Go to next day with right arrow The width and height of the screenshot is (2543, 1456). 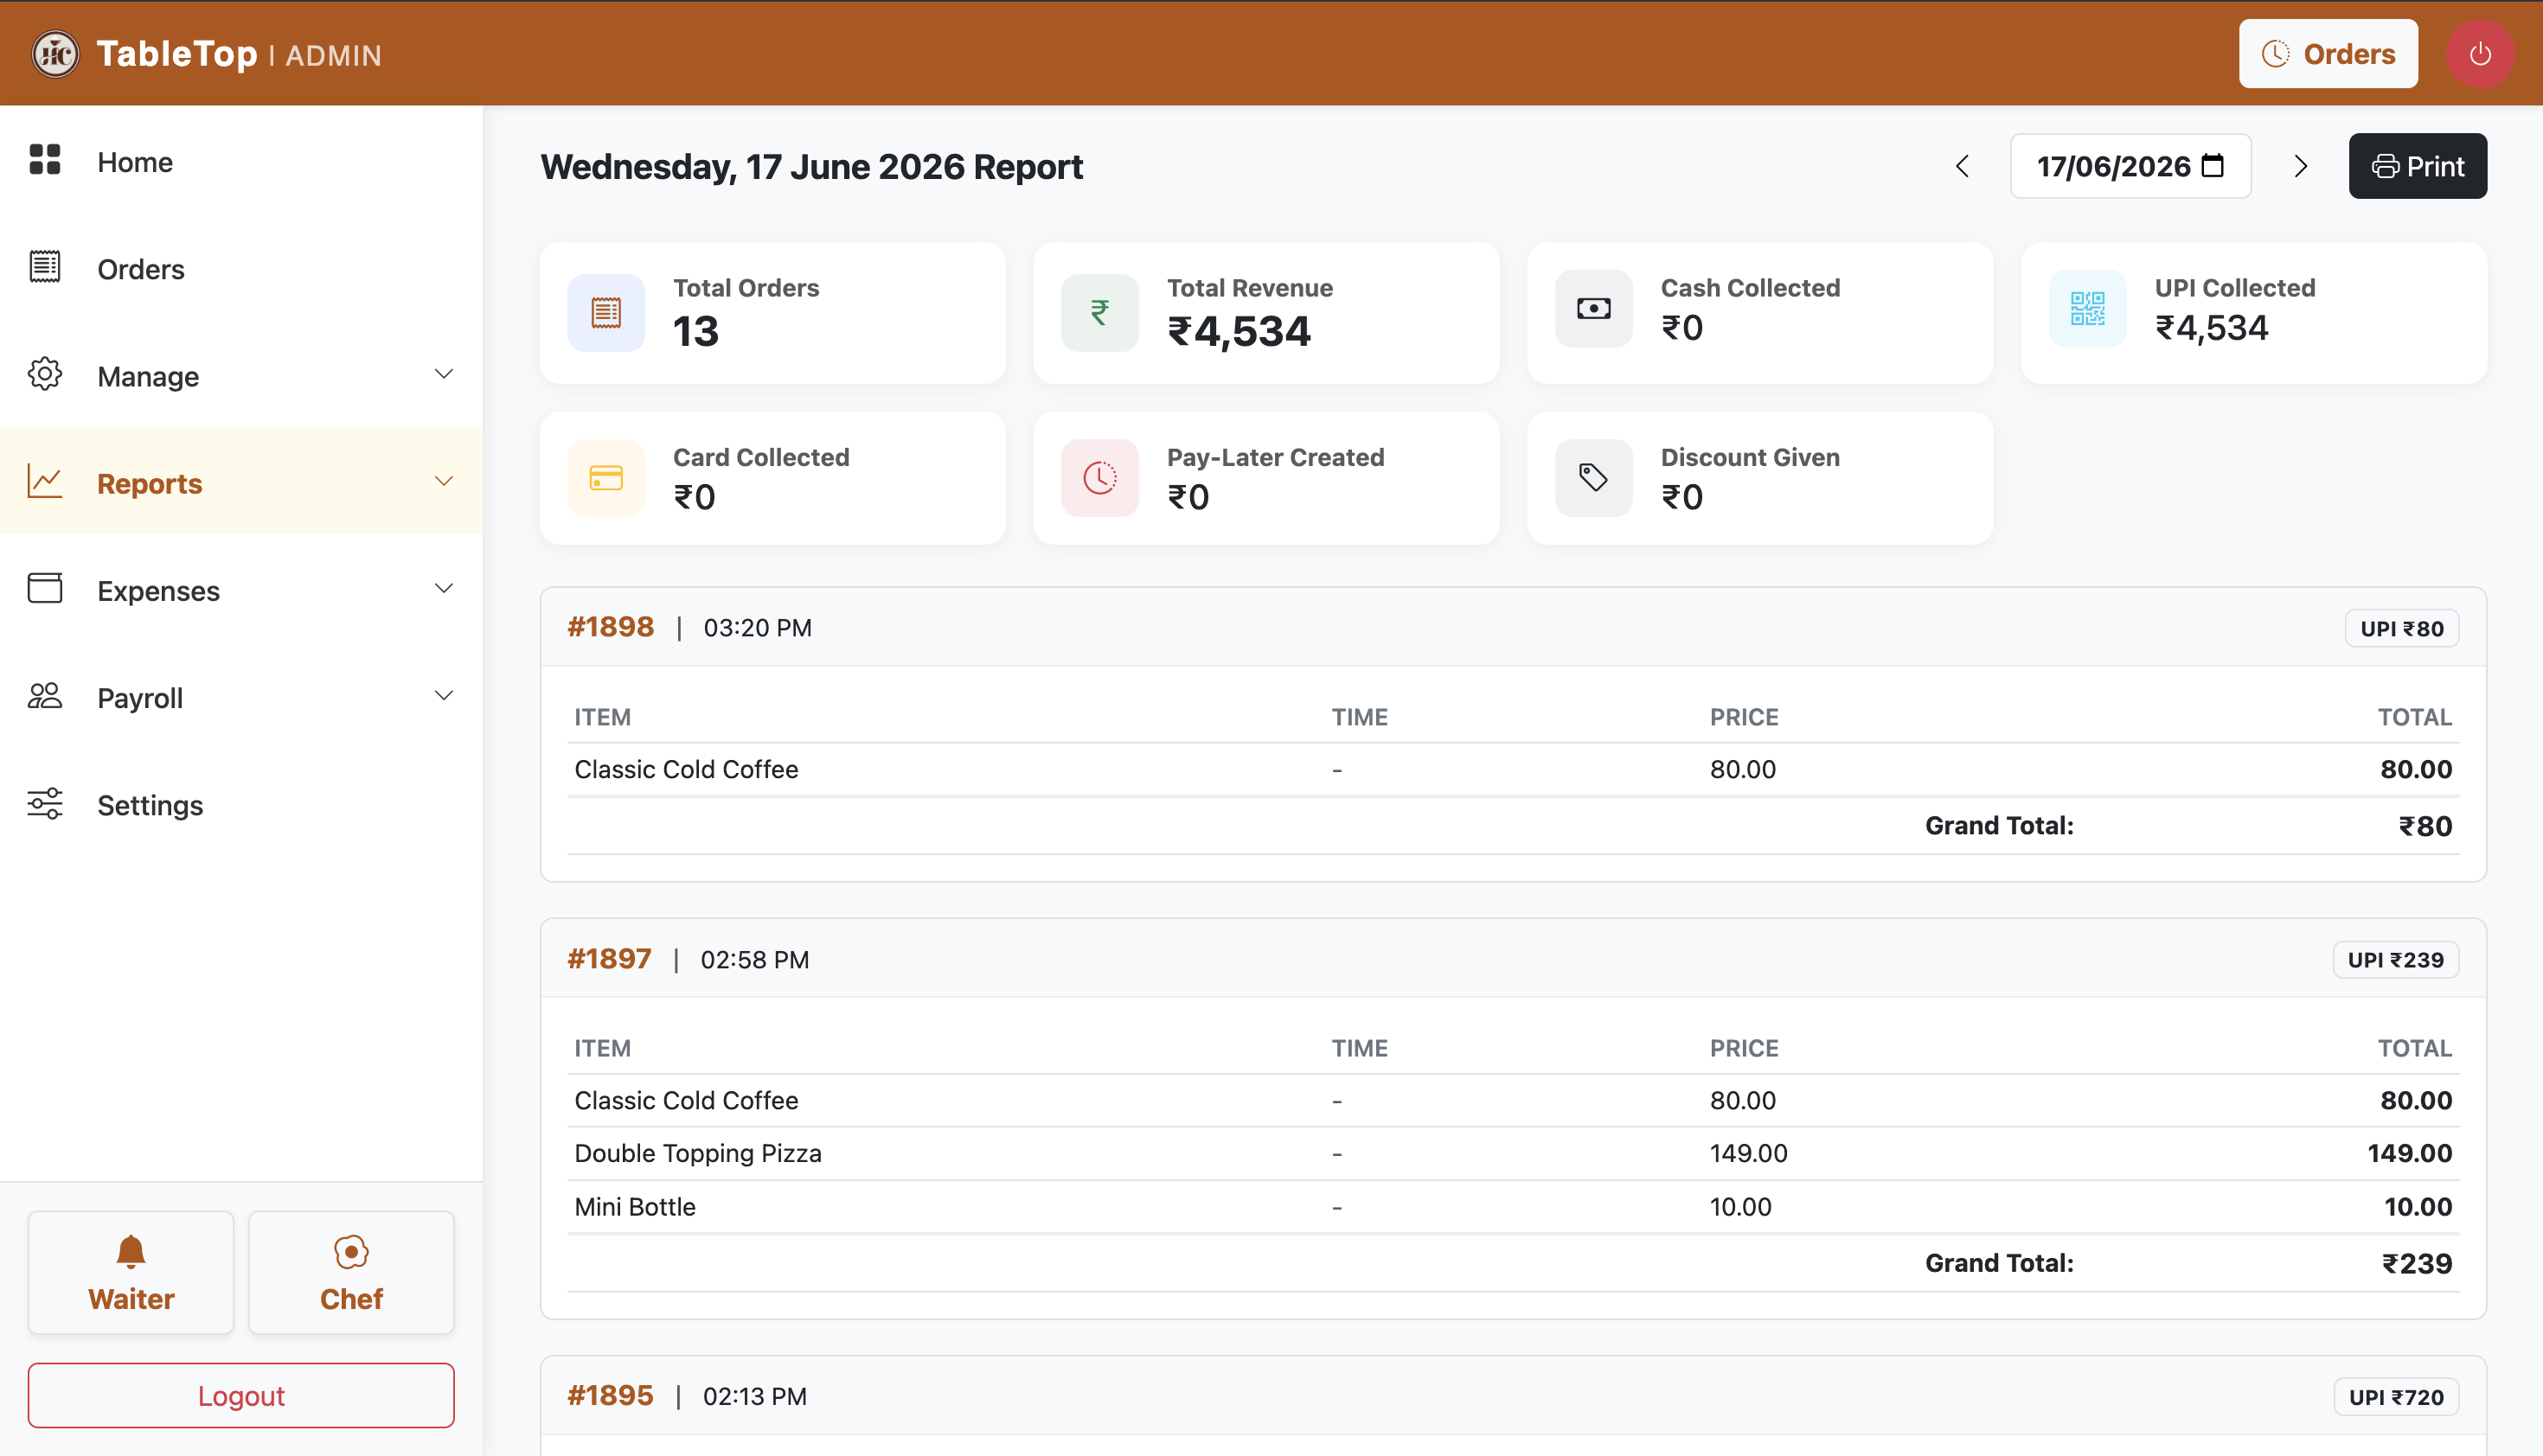(x=2300, y=166)
